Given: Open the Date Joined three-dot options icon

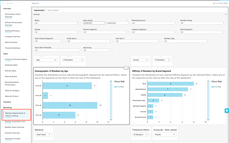Looking at the screenshot, I should (x=127, y=20).
